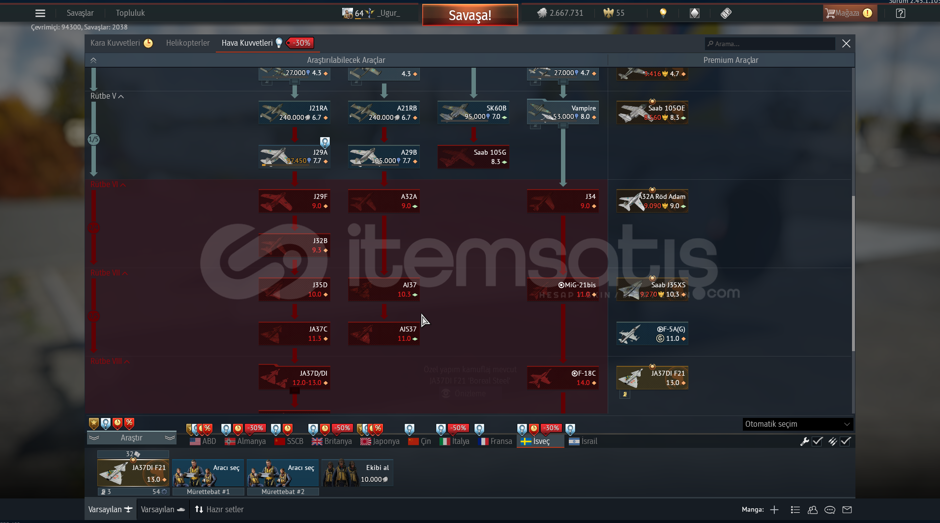Select the Varsayılan aircraft preset tab
This screenshot has width=940, height=523.
pos(111,510)
